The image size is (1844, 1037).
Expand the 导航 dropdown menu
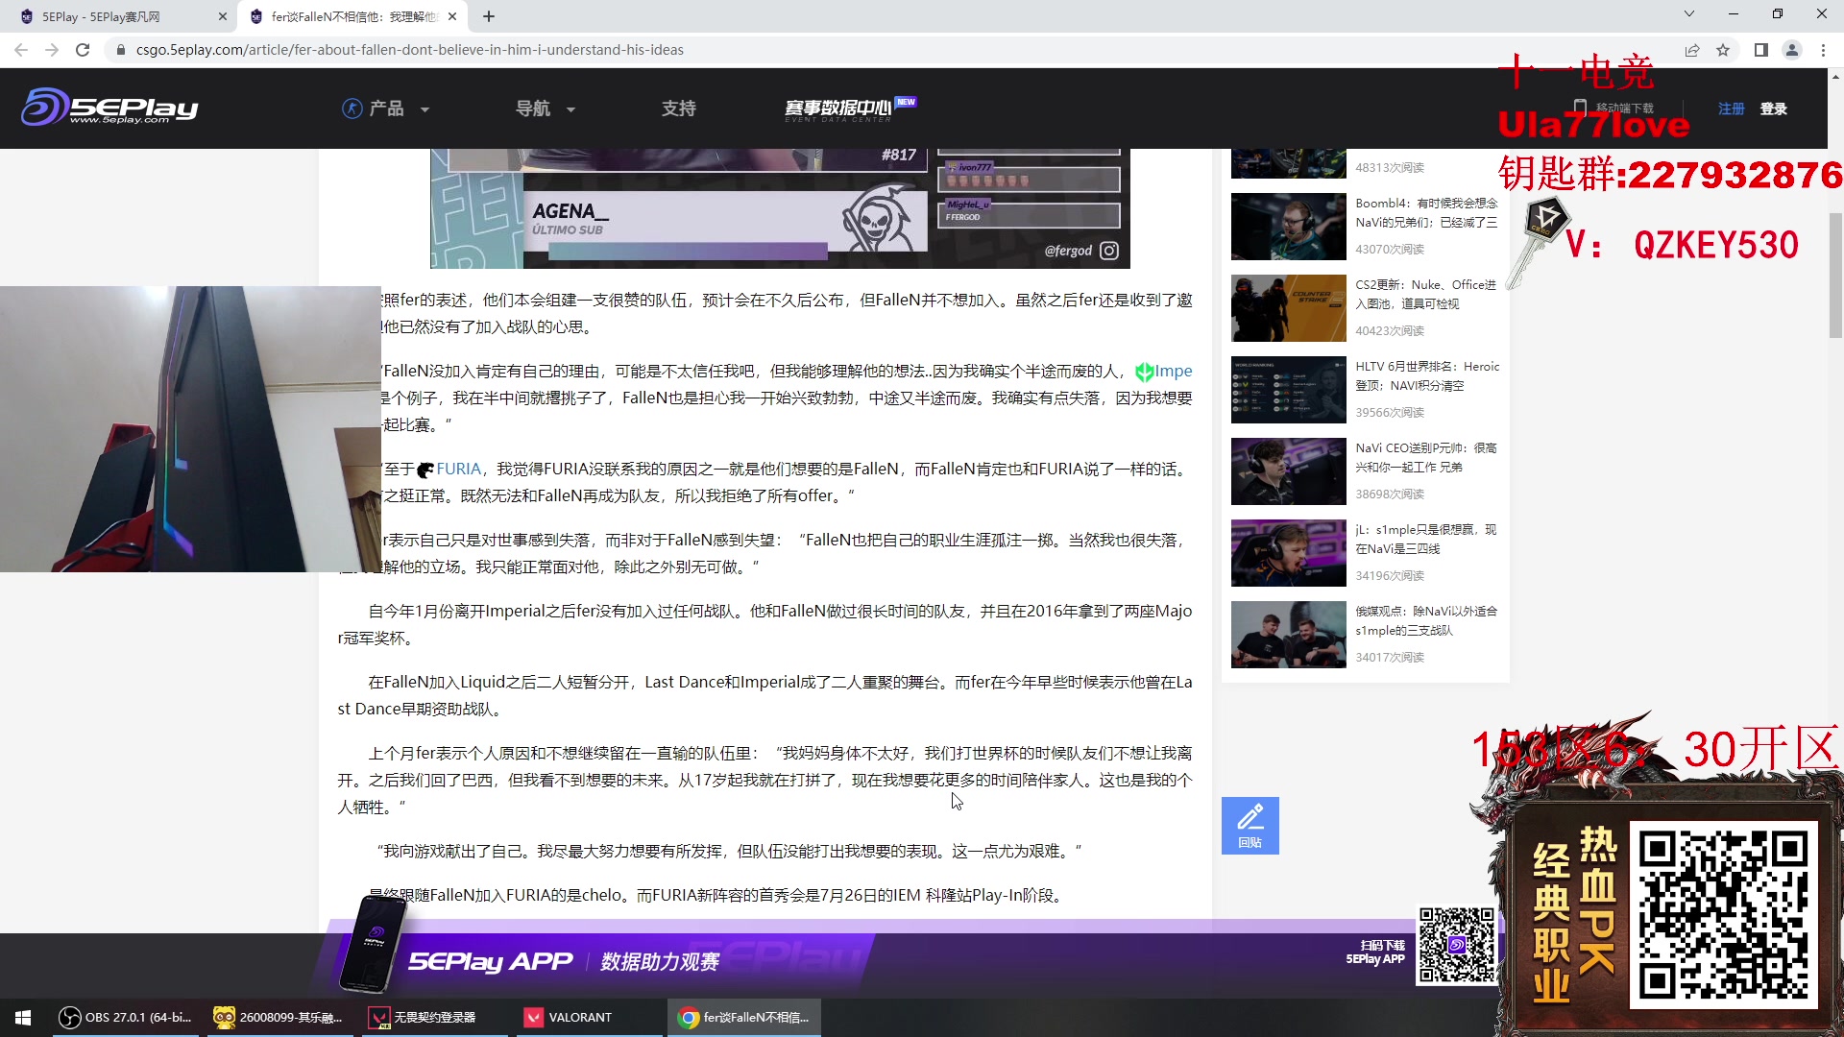(x=546, y=109)
